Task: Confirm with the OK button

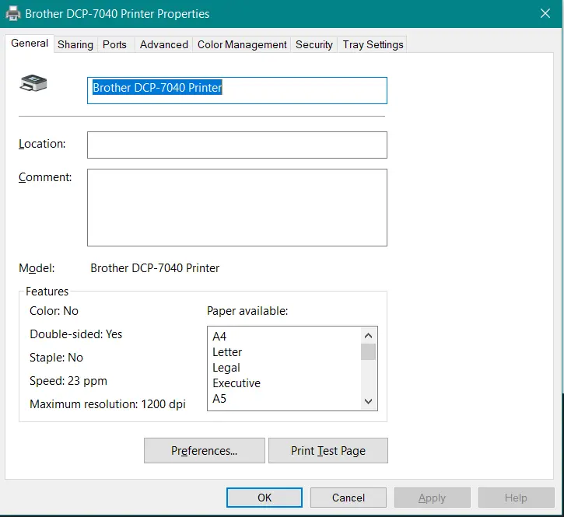Action: (264, 498)
